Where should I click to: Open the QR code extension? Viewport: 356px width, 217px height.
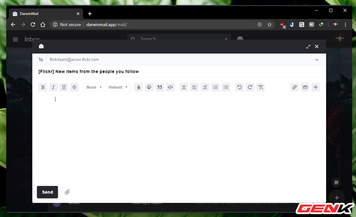point(301,24)
